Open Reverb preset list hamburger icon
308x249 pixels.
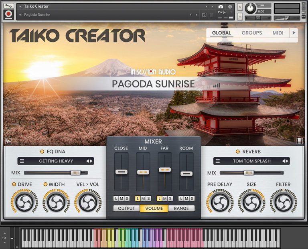[218, 161]
